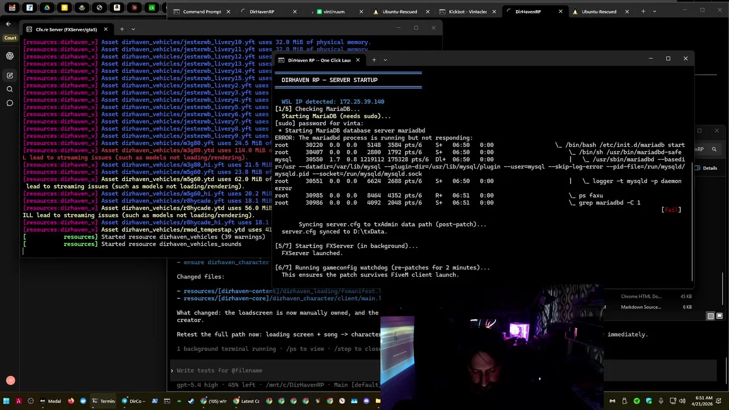
Task: Switch to the first Ubuntu-Rescued tab
Action: click(400, 11)
